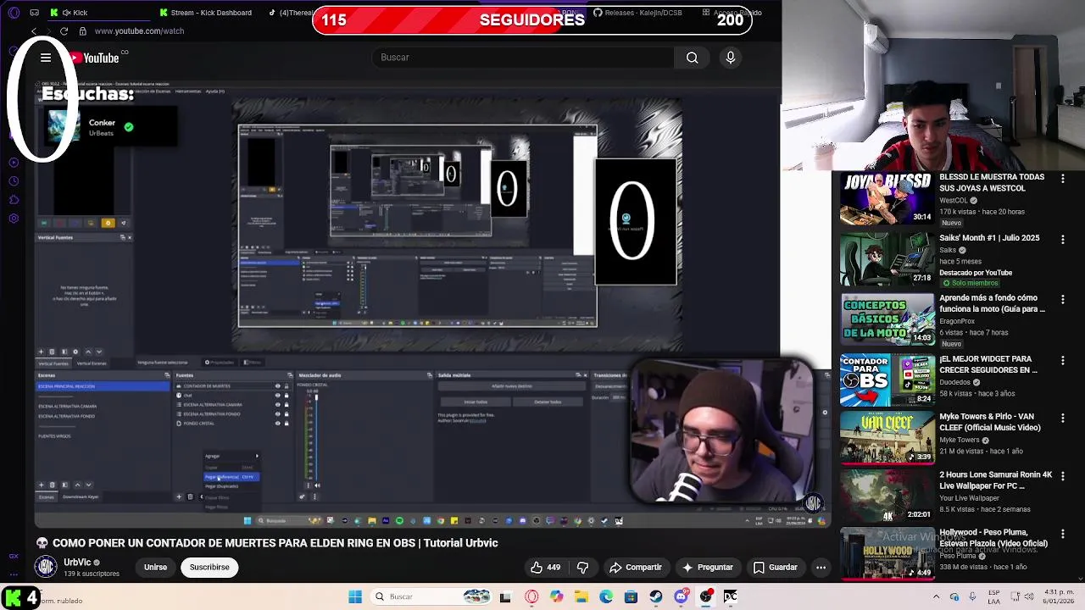1085x610 pixels.
Task: Open the Windows Start menu
Action: click(x=355, y=596)
